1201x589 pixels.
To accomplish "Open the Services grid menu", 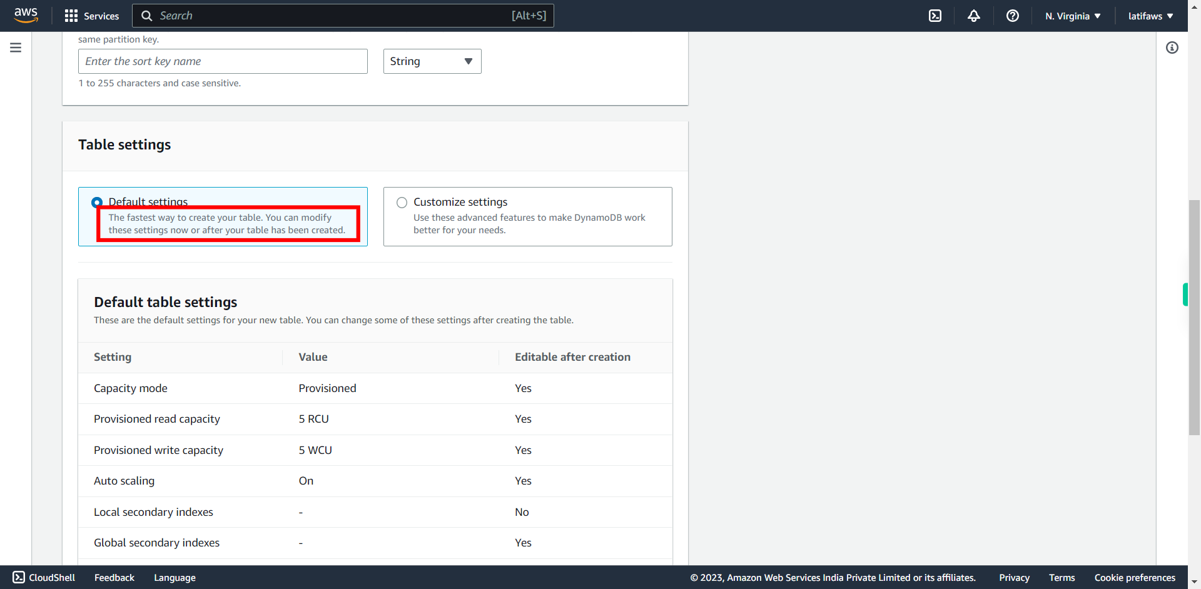I will click(71, 16).
